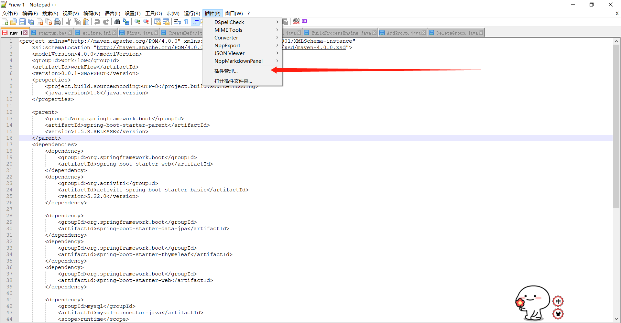Switch to the startup.bat tab
Screen dimensions: 621x323
(51, 33)
